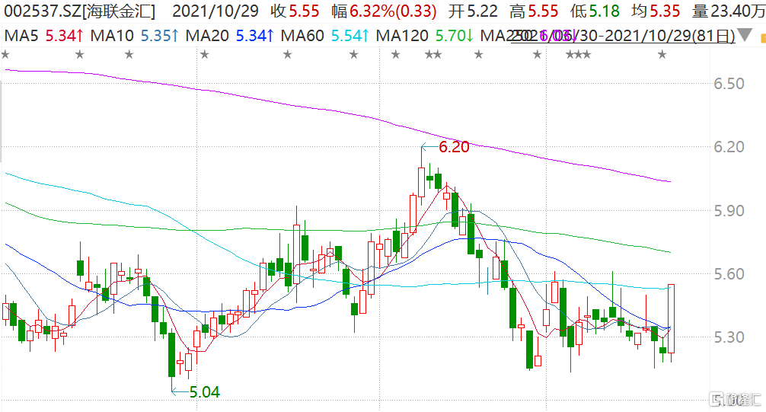This screenshot has height=412, width=766.
Task: Click the 6.50 price axis label
Action: pyautogui.click(x=729, y=84)
